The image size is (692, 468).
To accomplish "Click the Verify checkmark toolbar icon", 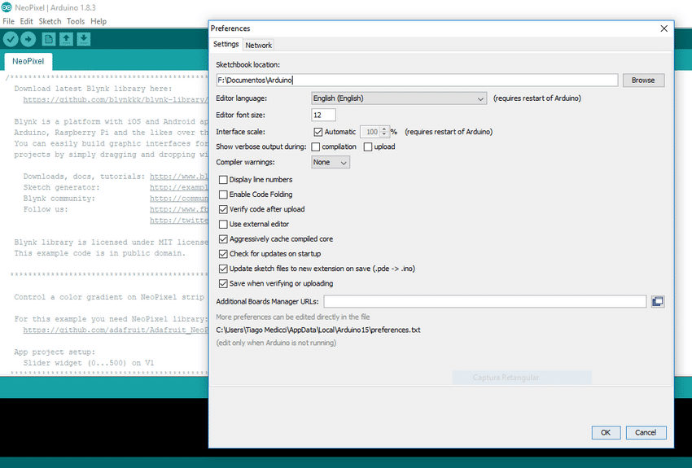I will click(x=11, y=39).
